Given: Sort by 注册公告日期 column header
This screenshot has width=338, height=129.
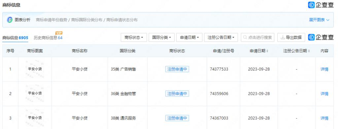Looking at the screenshot, I should pos(296,51).
